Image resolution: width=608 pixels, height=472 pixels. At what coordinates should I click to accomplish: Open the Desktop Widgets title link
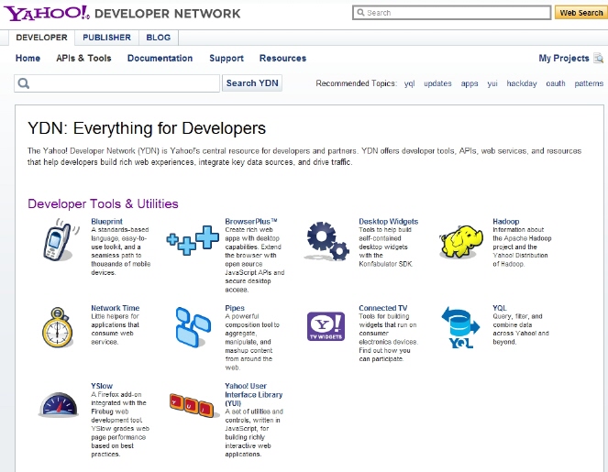389,221
